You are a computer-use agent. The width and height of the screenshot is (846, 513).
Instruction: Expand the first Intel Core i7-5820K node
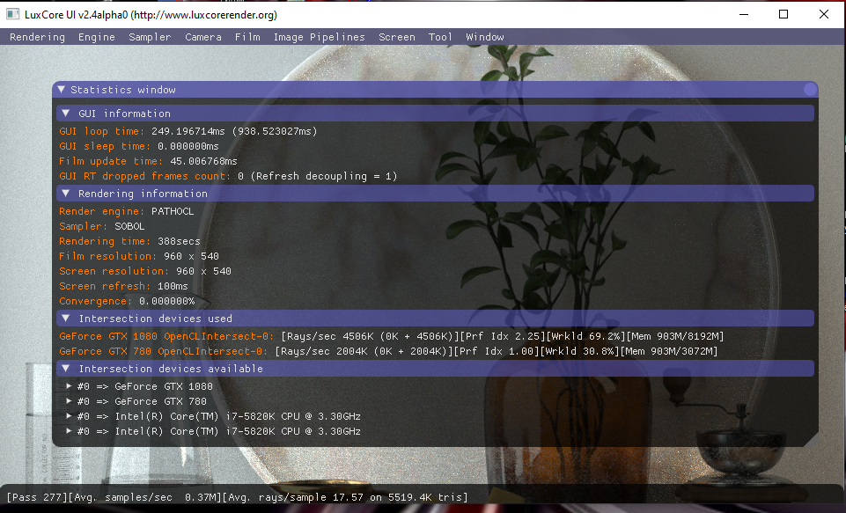pyautogui.click(x=70, y=416)
